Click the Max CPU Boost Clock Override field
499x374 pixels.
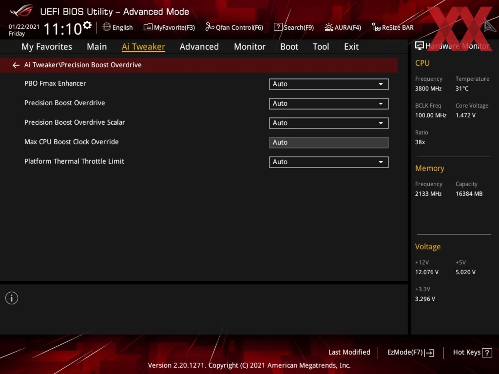pyautogui.click(x=329, y=142)
